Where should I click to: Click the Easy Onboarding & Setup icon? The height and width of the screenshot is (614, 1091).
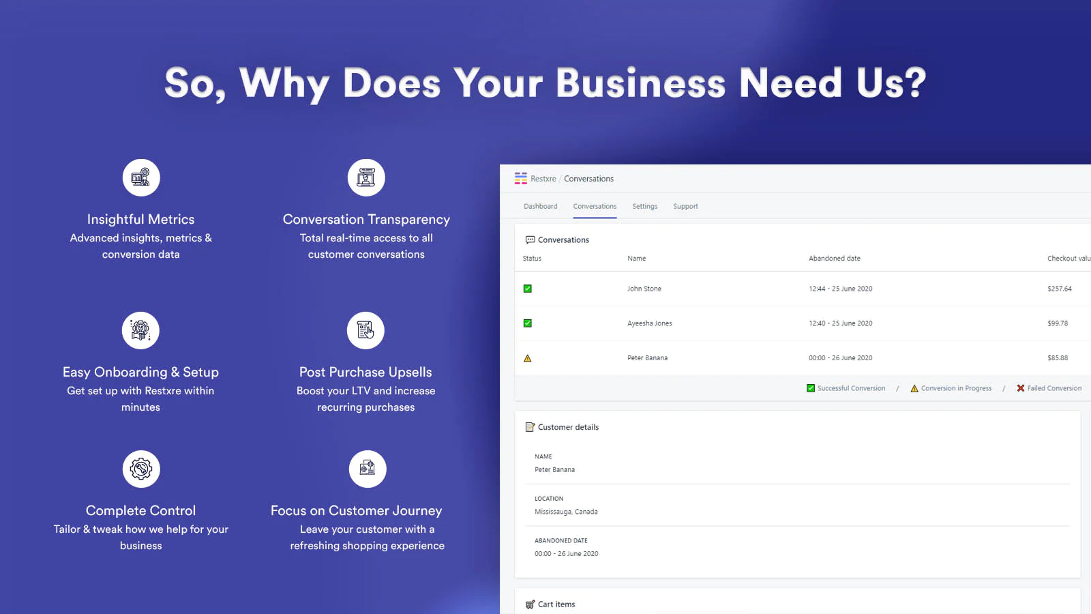pos(140,330)
